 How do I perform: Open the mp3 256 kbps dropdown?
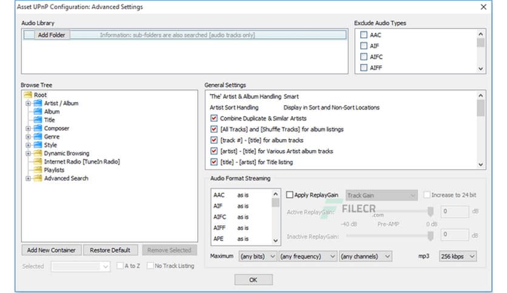click(457, 256)
